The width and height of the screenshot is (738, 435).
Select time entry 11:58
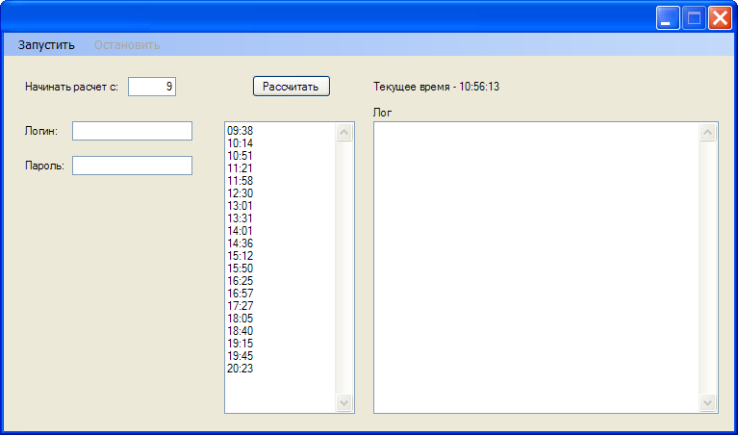click(x=240, y=181)
